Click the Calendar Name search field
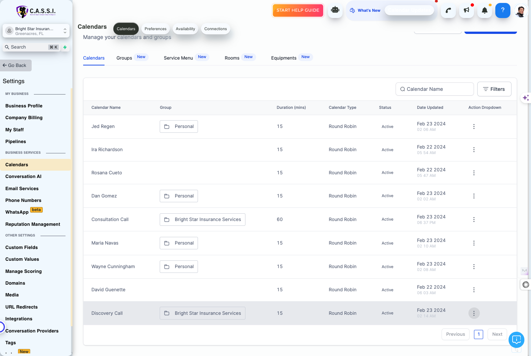 coord(435,89)
